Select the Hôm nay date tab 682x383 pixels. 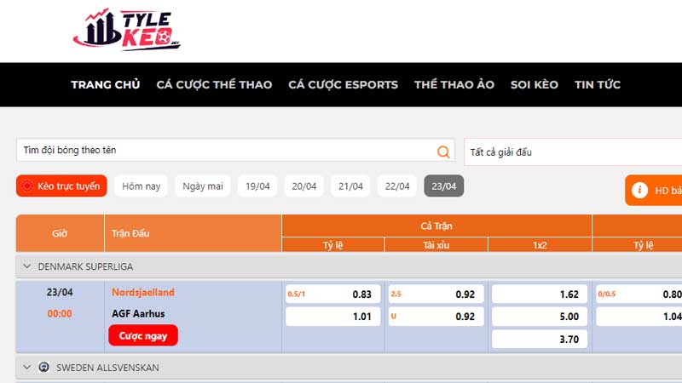pos(141,186)
